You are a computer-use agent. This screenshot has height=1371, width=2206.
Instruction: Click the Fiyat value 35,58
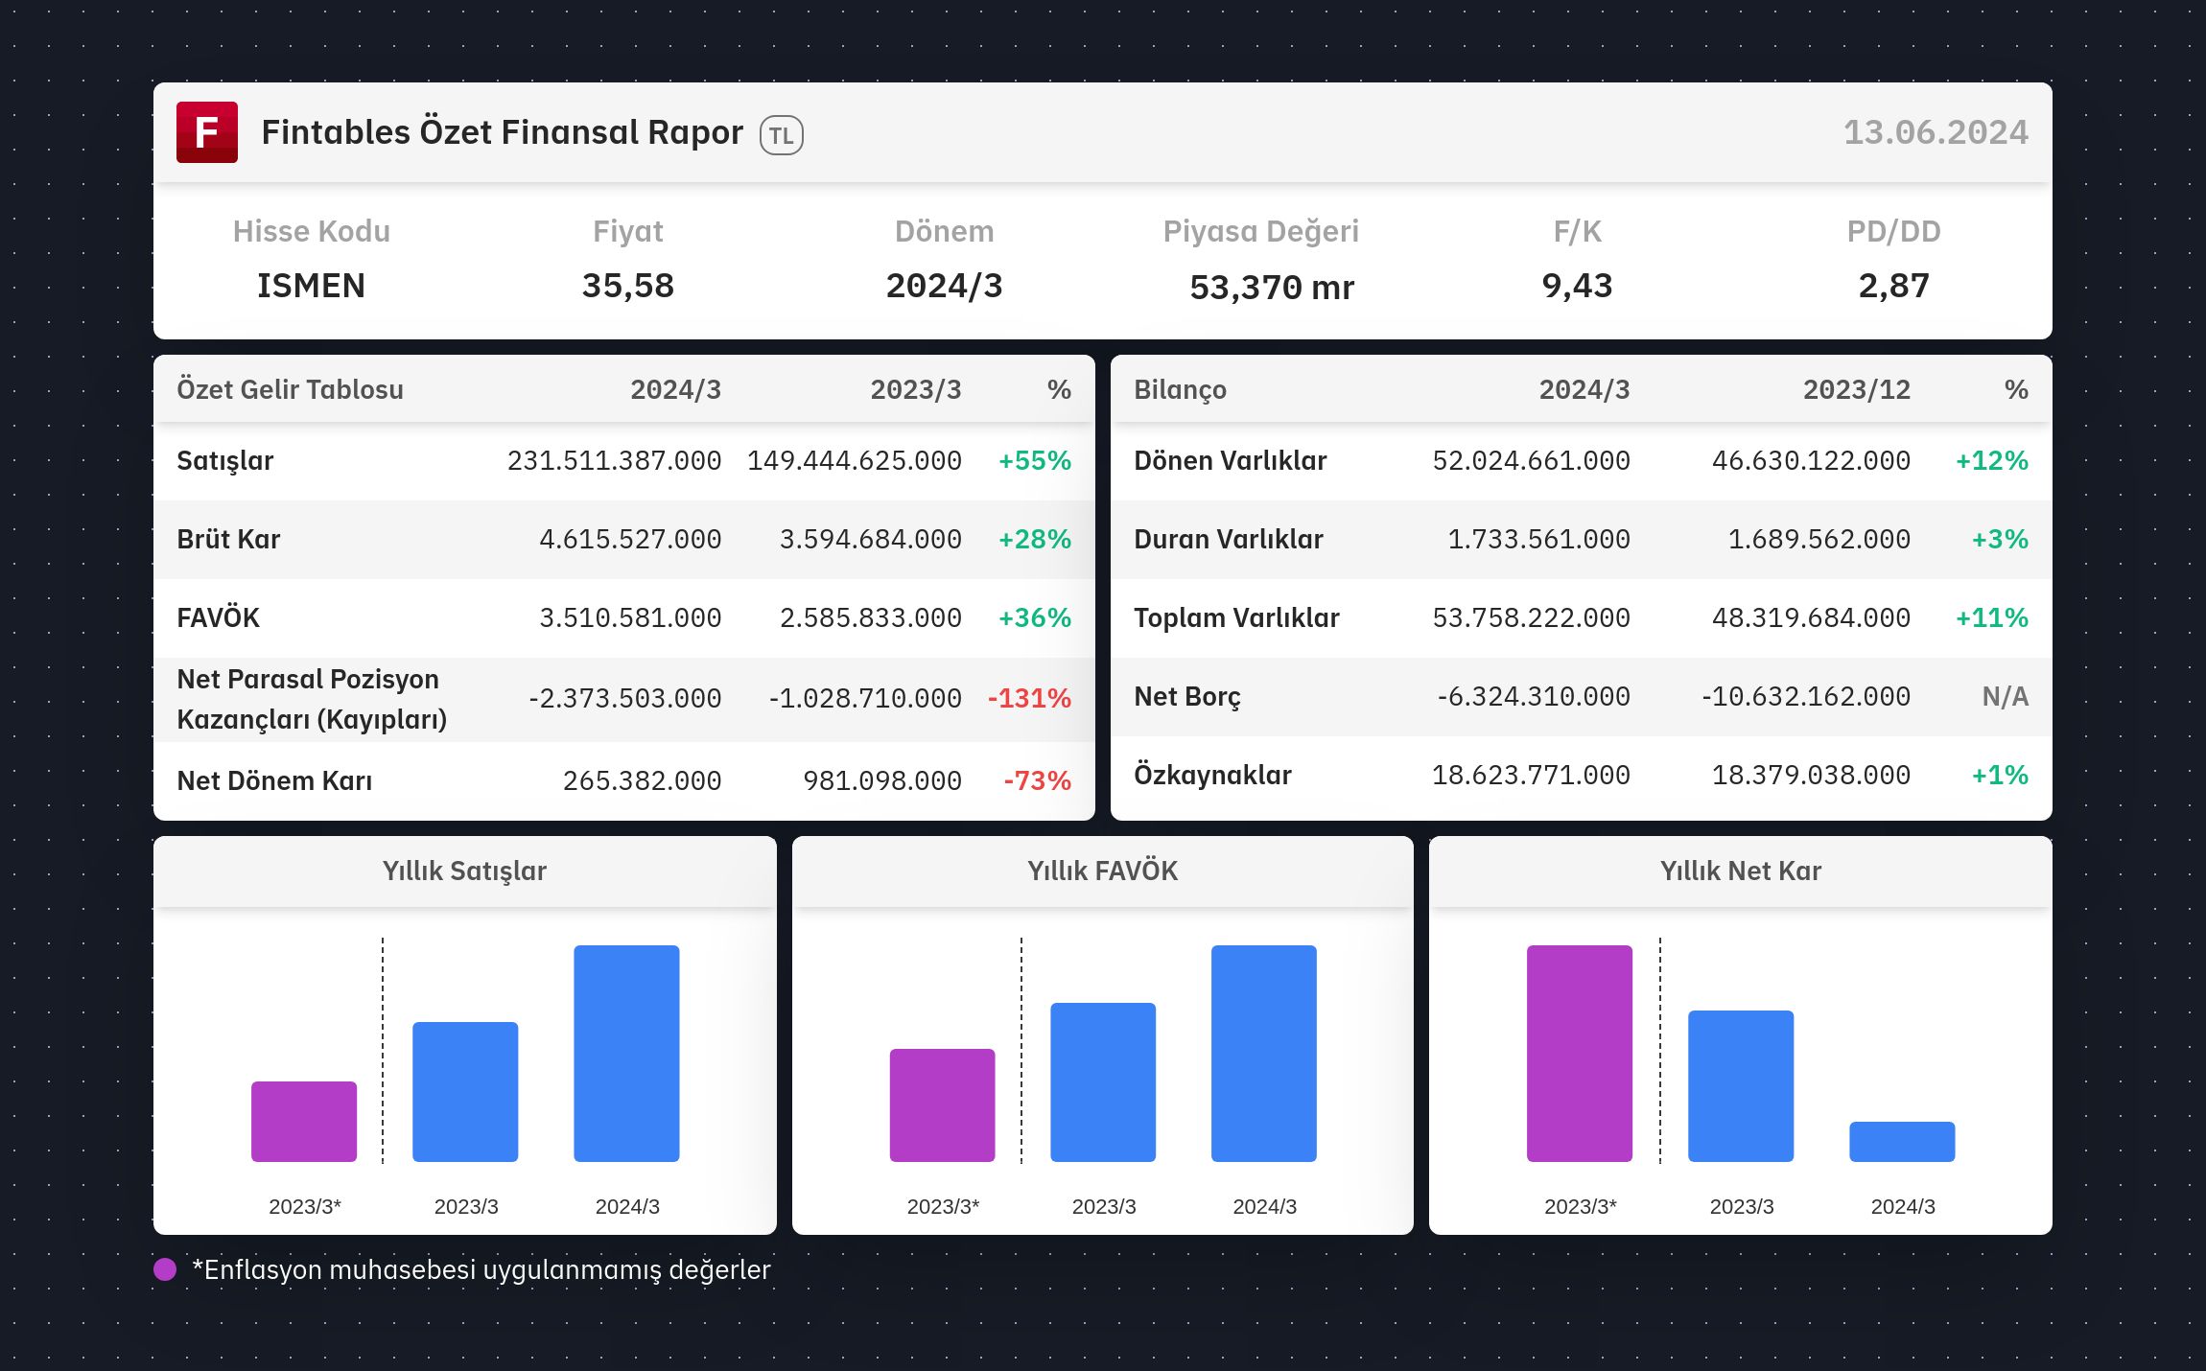tap(628, 286)
